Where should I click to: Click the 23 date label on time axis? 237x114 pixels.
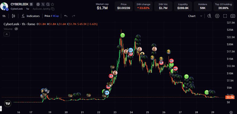[115, 112]
